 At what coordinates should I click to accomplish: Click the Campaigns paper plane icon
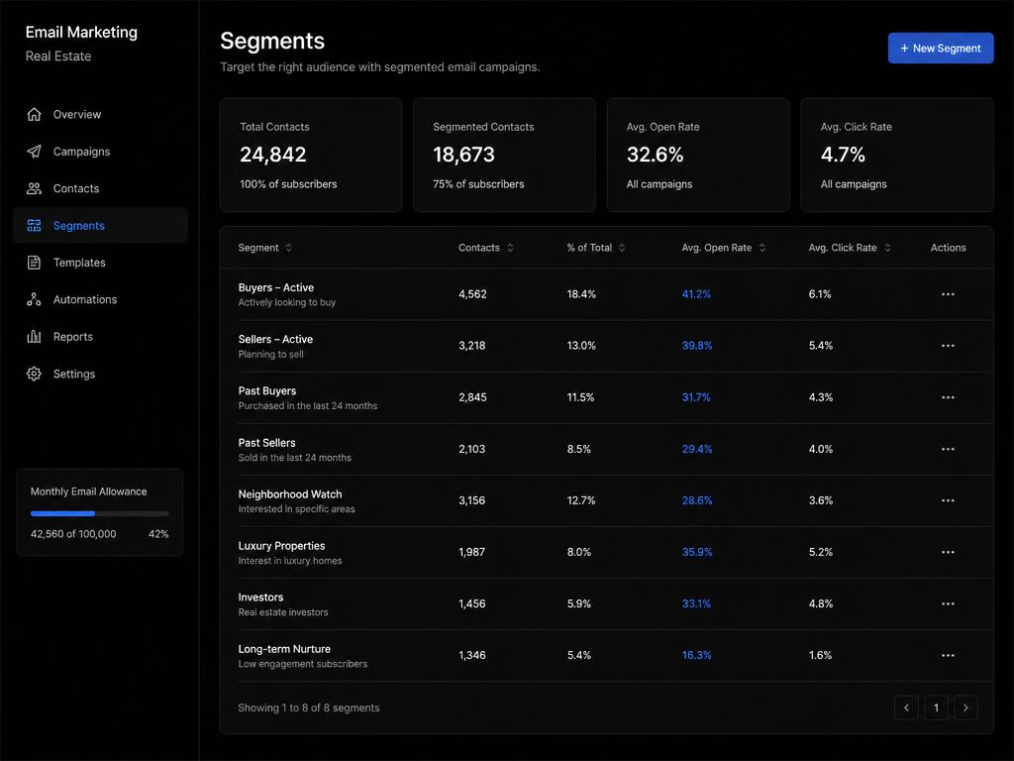tap(35, 152)
